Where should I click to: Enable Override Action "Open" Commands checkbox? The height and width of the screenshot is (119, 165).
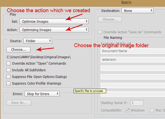click(8, 64)
